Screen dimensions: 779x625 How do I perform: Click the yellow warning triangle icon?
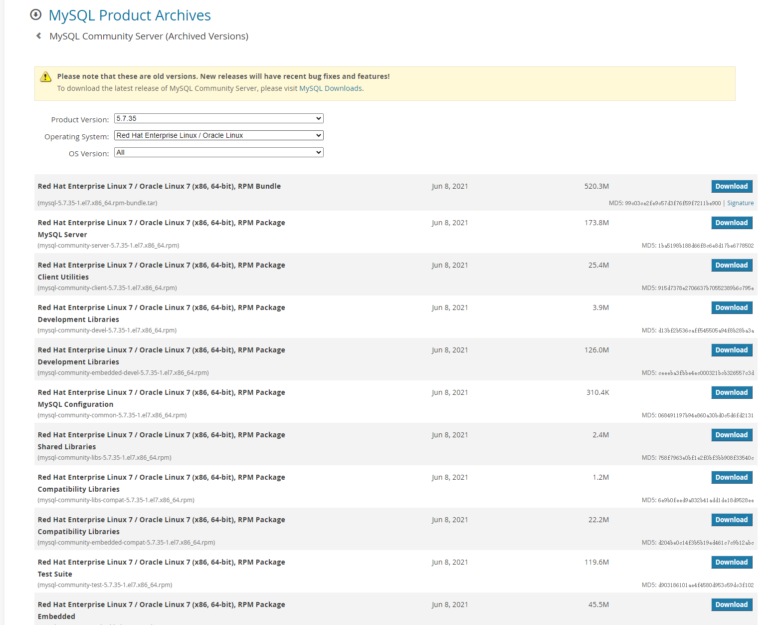click(x=45, y=76)
